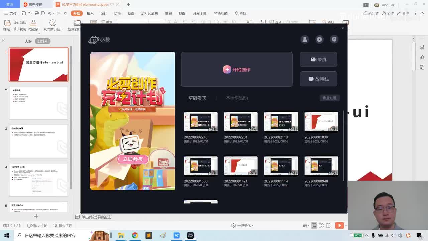The width and height of the screenshot is (428, 241).
Task: Click the WPS redo arrow
Action: click(59, 13)
